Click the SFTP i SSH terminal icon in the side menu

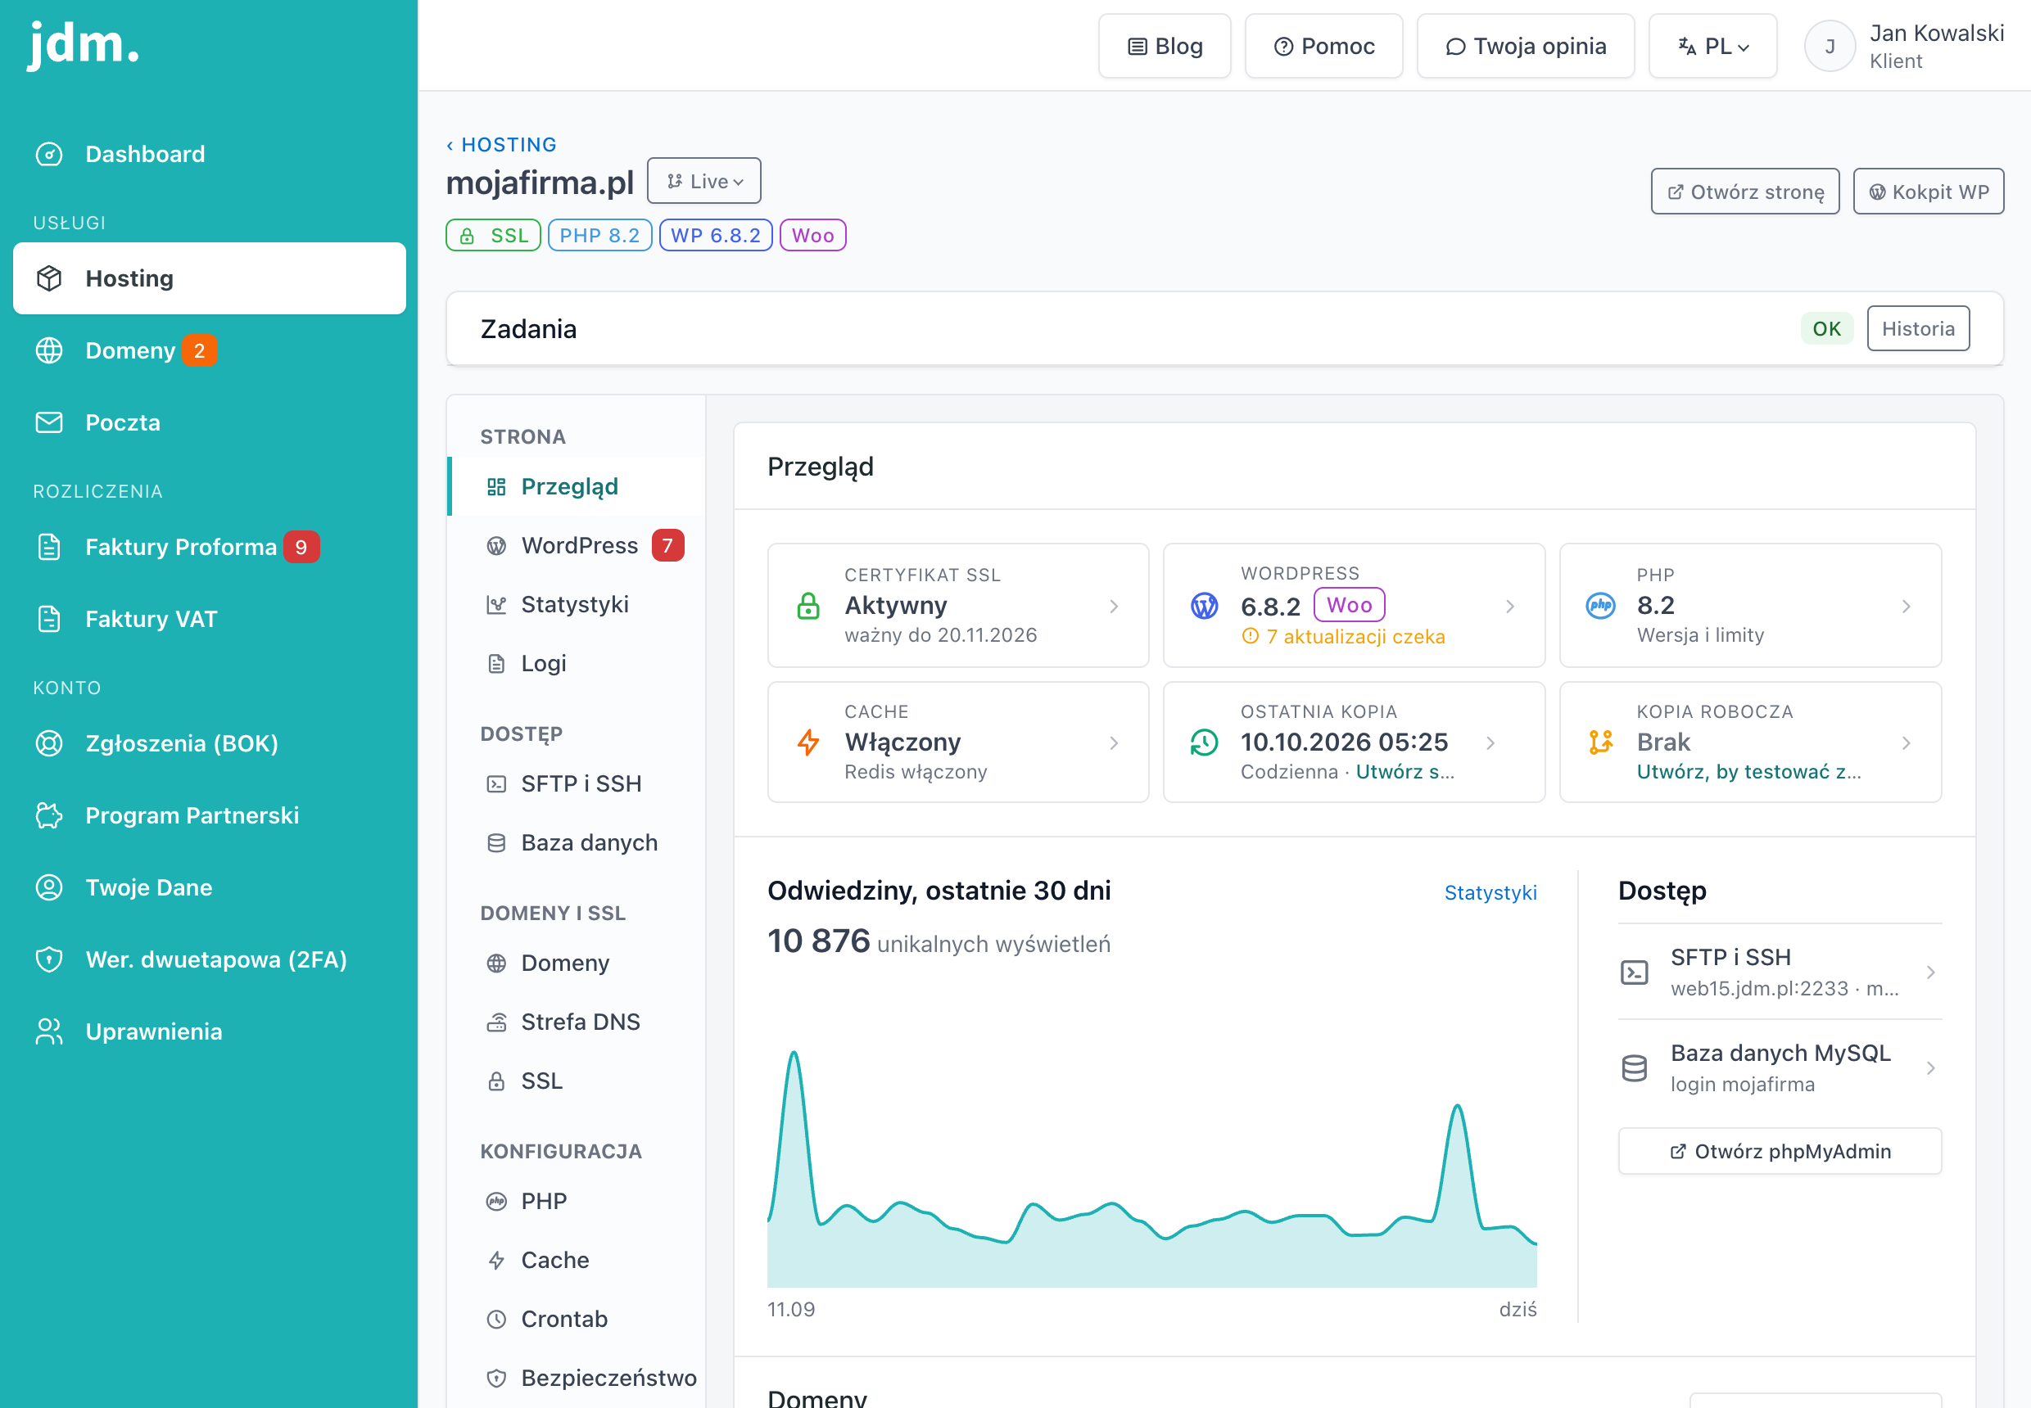coord(497,784)
